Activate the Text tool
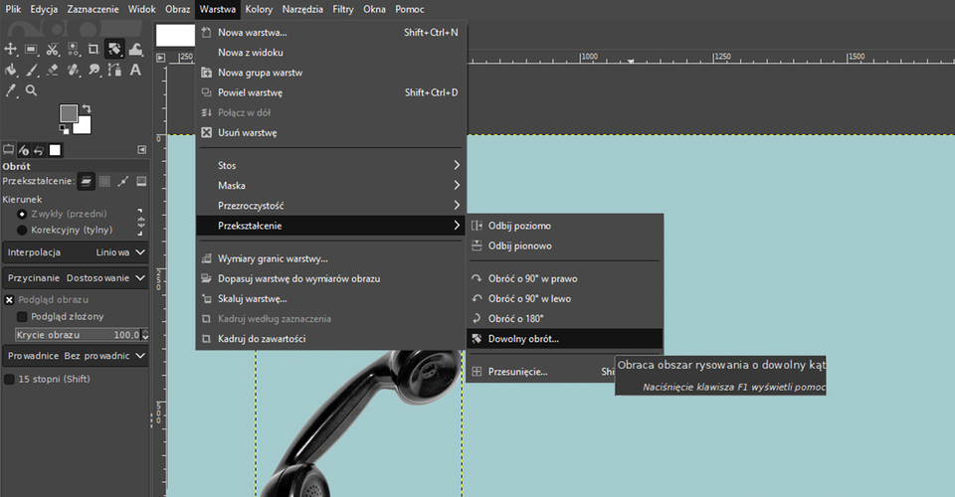This screenshot has height=497, width=955. pyautogui.click(x=135, y=70)
